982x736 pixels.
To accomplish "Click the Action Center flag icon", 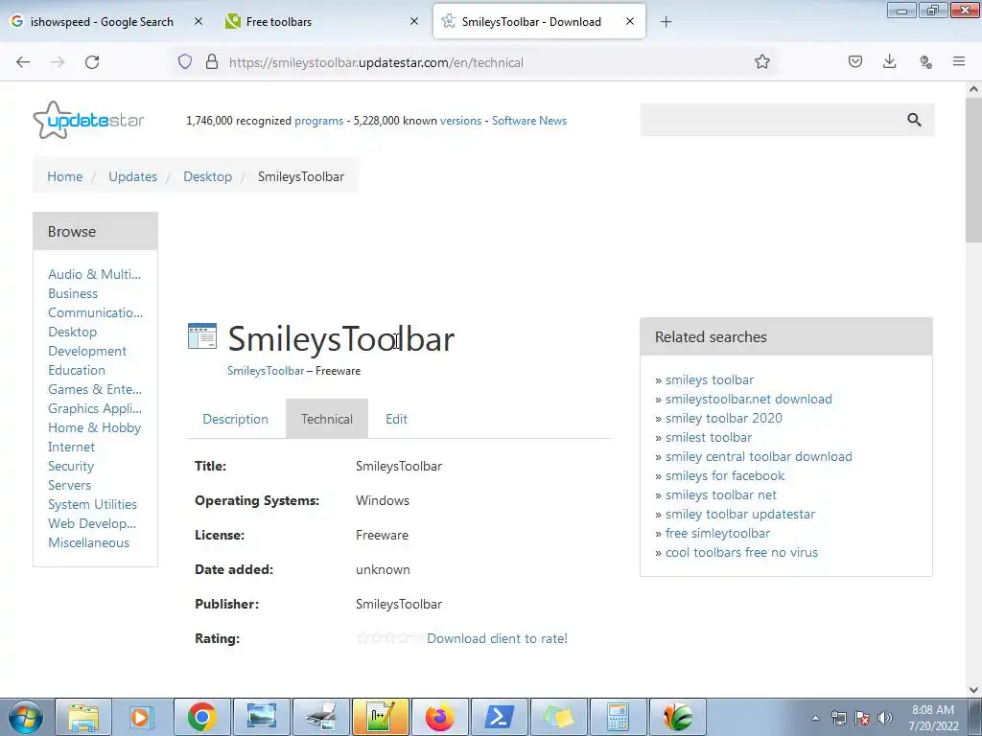I will click(x=862, y=719).
